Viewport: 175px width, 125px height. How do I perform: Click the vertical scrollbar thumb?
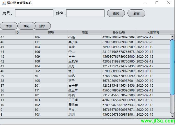172,76
